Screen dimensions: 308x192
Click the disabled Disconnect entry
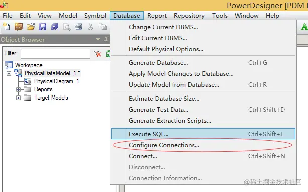coord(203,167)
